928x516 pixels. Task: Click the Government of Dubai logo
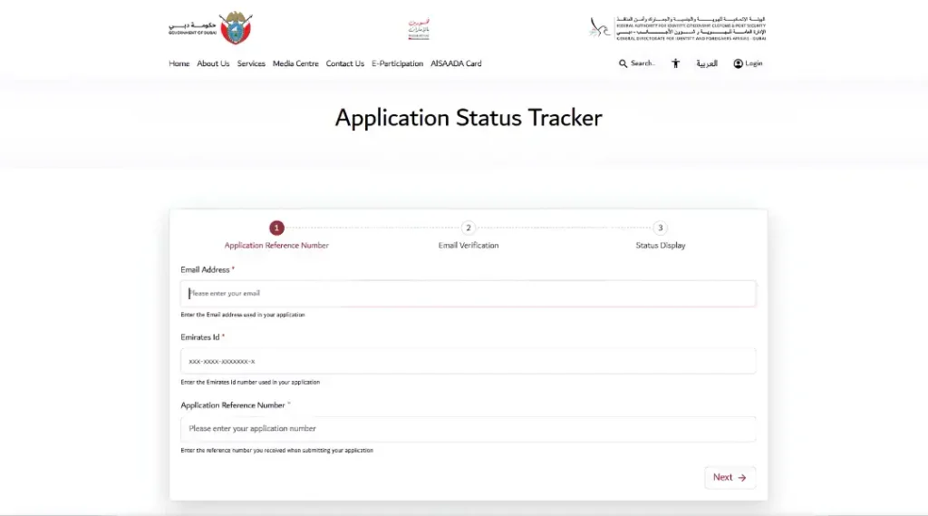click(x=210, y=28)
